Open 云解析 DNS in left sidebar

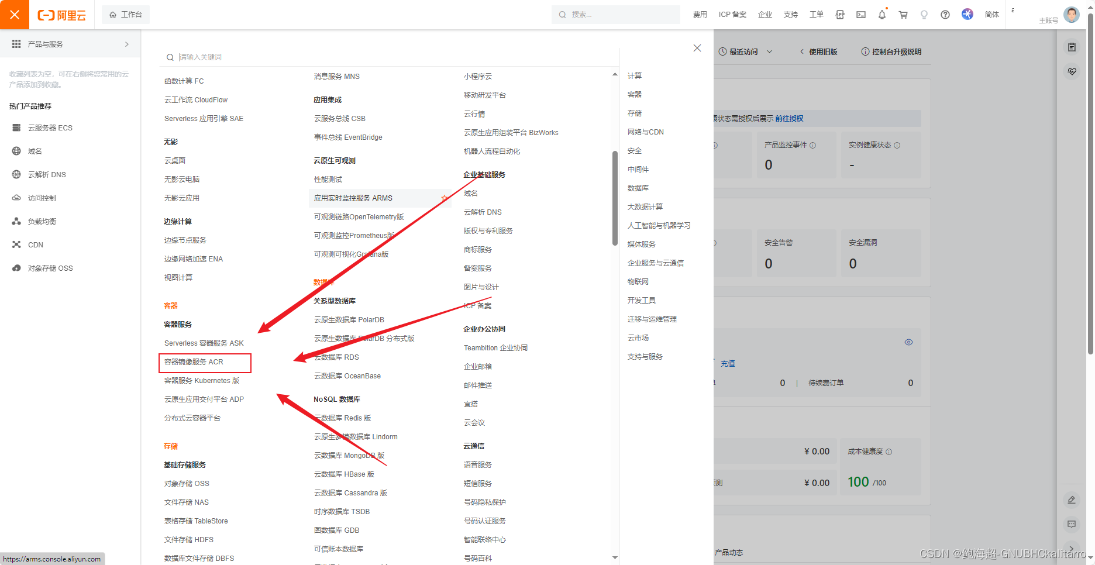pyautogui.click(x=47, y=174)
